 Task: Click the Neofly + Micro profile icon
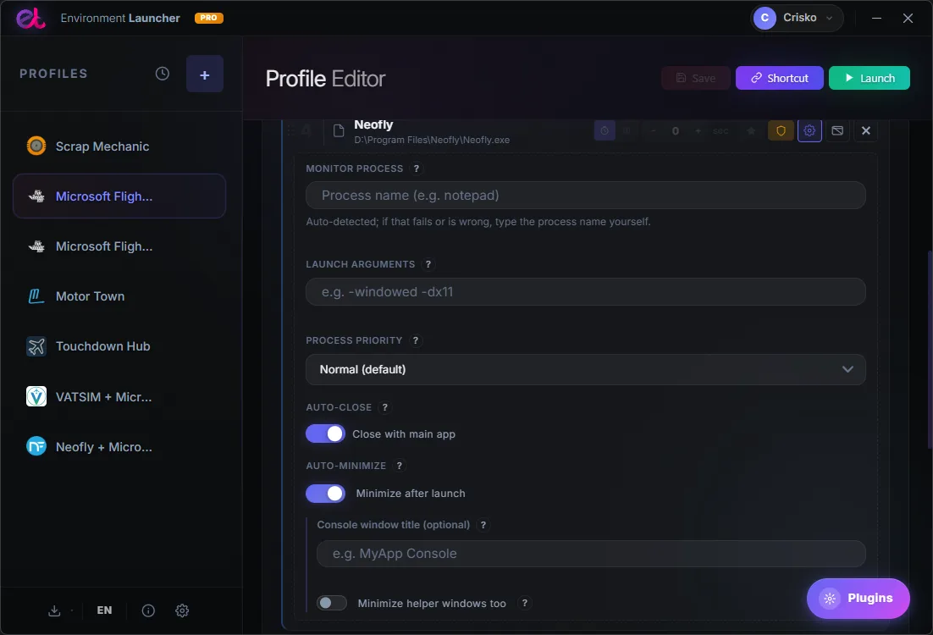36,446
